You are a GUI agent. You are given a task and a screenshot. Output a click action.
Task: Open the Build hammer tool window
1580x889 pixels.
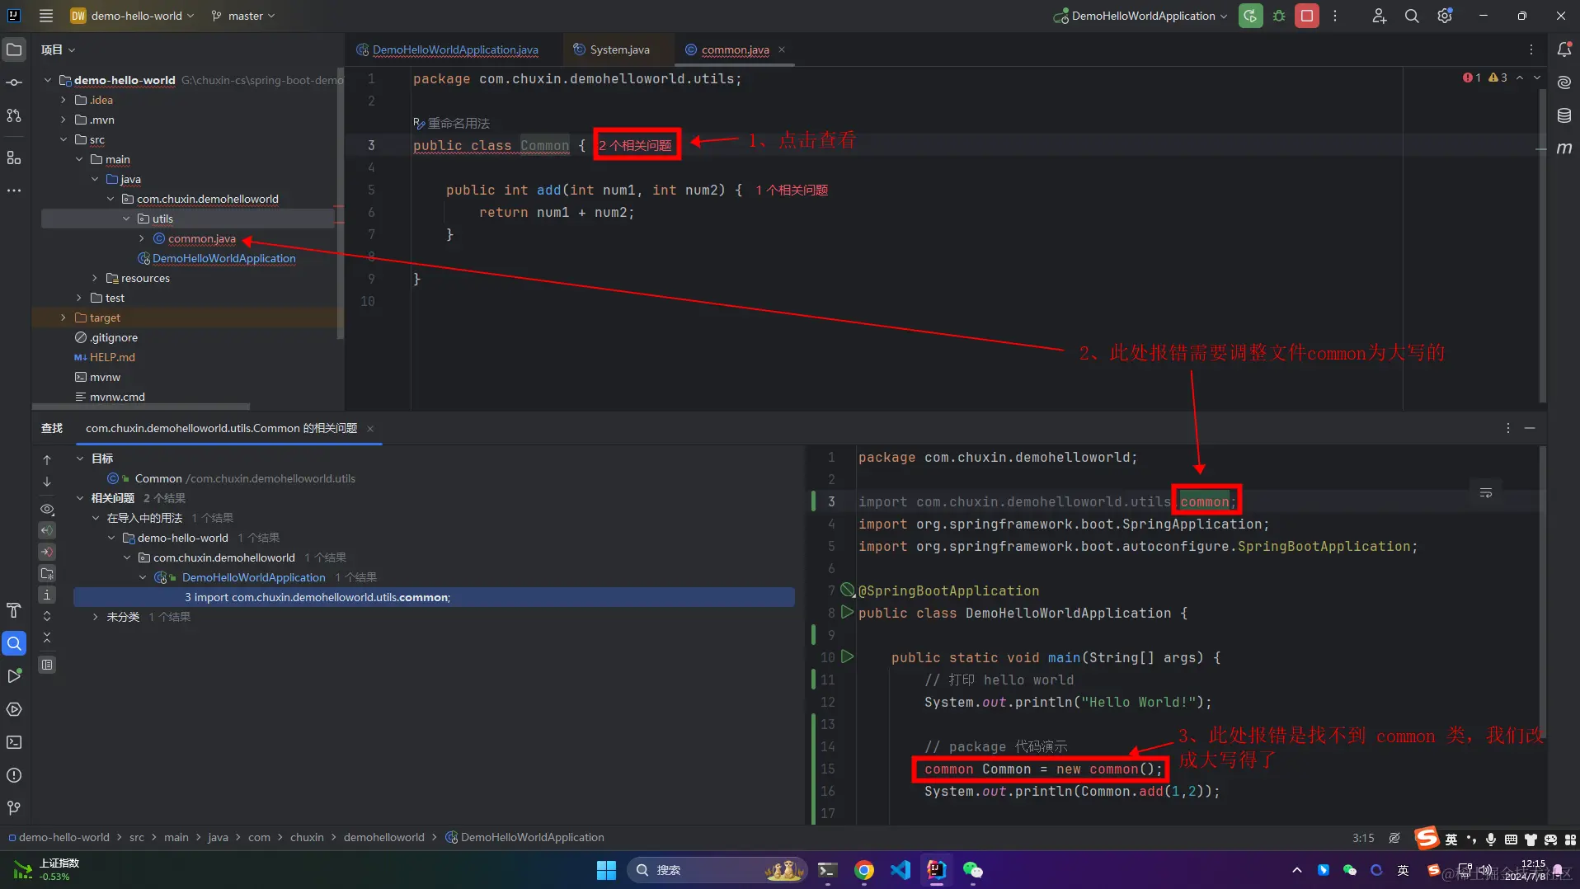point(14,610)
